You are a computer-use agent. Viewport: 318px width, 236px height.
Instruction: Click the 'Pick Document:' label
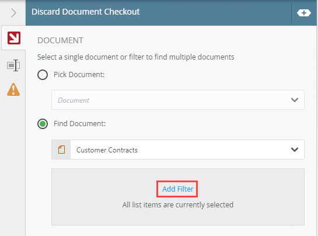click(x=79, y=75)
